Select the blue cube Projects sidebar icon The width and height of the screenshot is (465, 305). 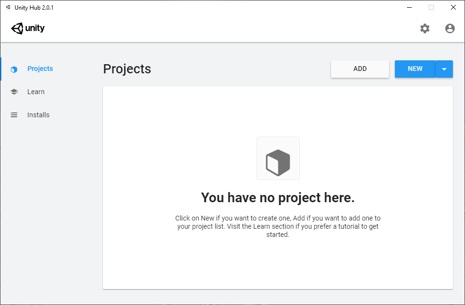click(x=14, y=69)
